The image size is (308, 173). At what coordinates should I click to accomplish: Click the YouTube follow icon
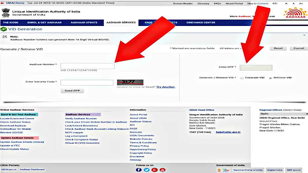tap(162, 170)
